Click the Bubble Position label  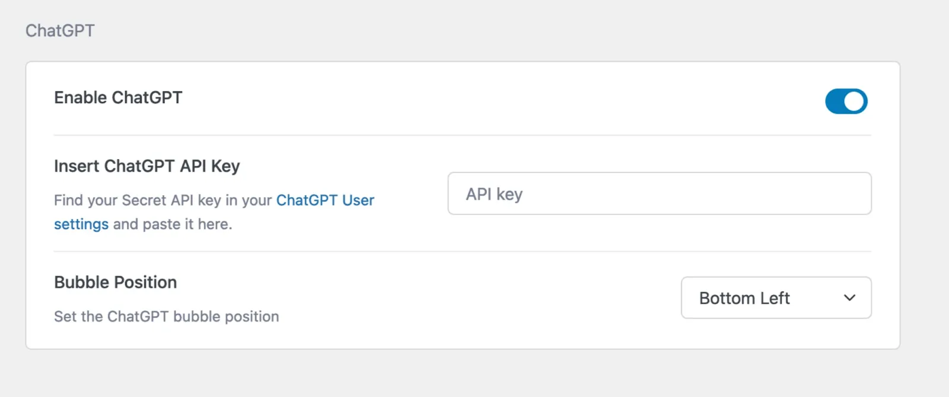tap(116, 282)
